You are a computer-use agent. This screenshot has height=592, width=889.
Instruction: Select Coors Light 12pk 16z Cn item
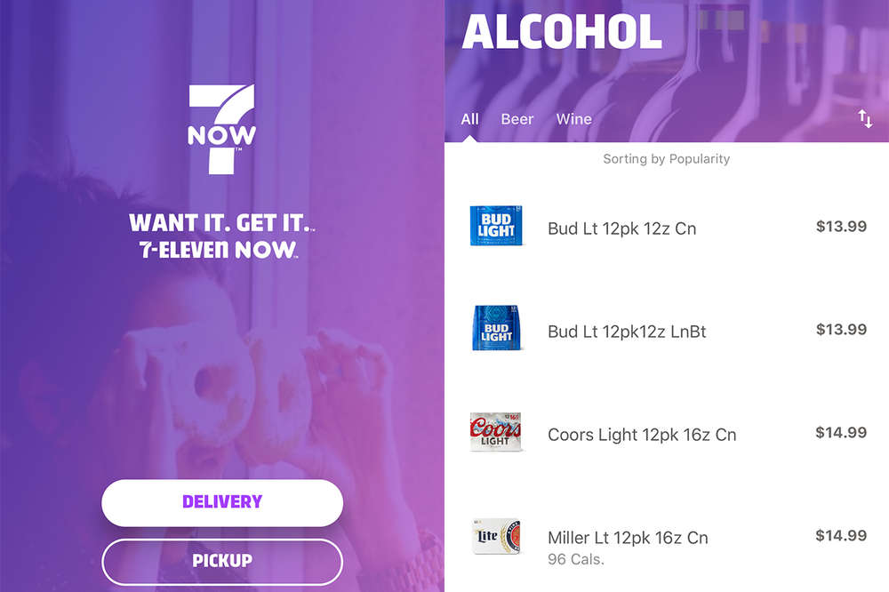(667, 435)
